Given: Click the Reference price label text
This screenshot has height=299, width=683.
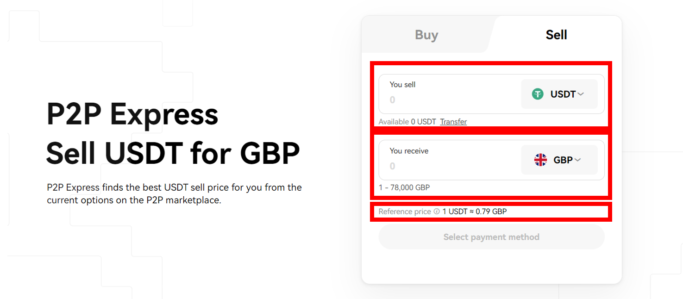Looking at the screenshot, I should [405, 212].
